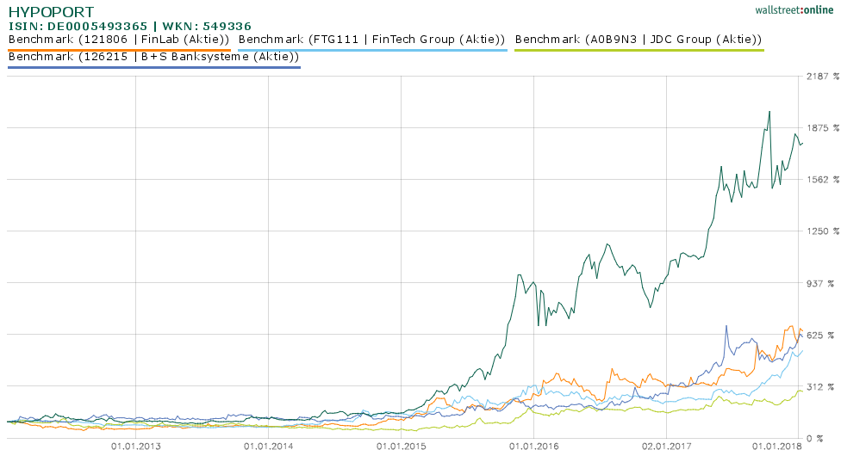Screen dimensions: 841x456
Task: Click the 02.01.2017 date axis label
Action: pos(668,447)
